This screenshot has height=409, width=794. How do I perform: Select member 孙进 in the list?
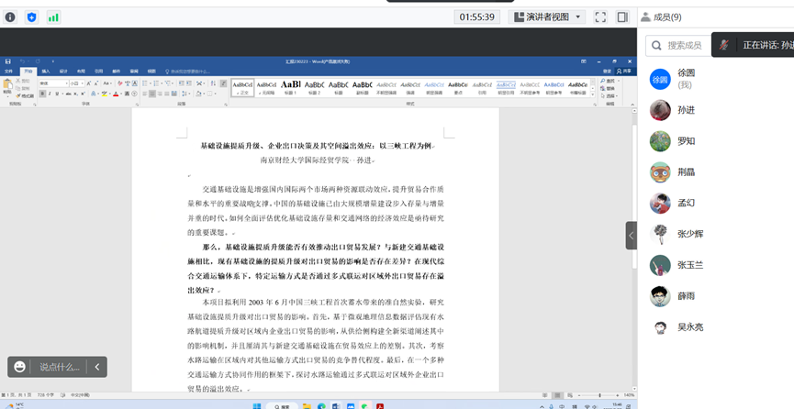click(686, 110)
